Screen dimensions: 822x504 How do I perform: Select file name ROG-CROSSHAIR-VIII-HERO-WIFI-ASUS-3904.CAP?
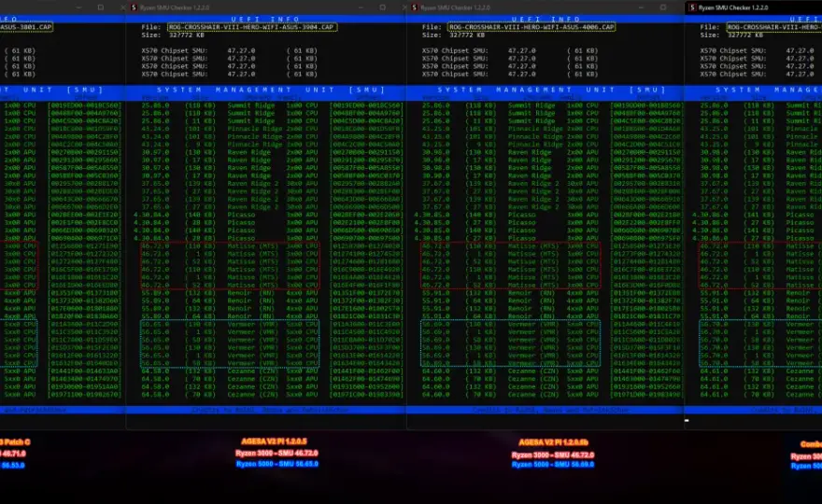coord(251,27)
